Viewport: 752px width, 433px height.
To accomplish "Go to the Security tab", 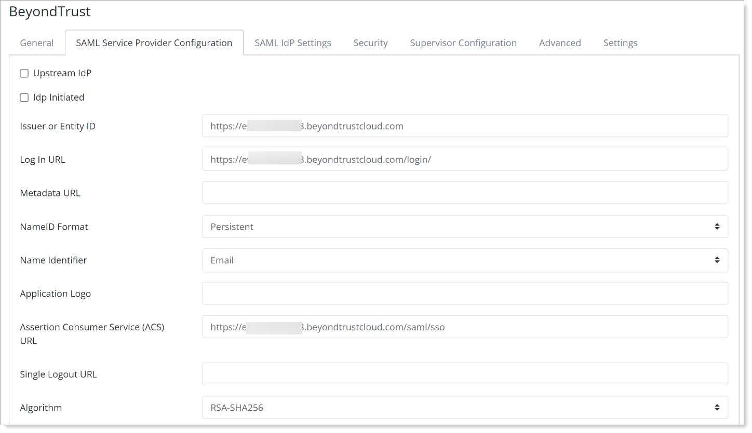I will [371, 43].
